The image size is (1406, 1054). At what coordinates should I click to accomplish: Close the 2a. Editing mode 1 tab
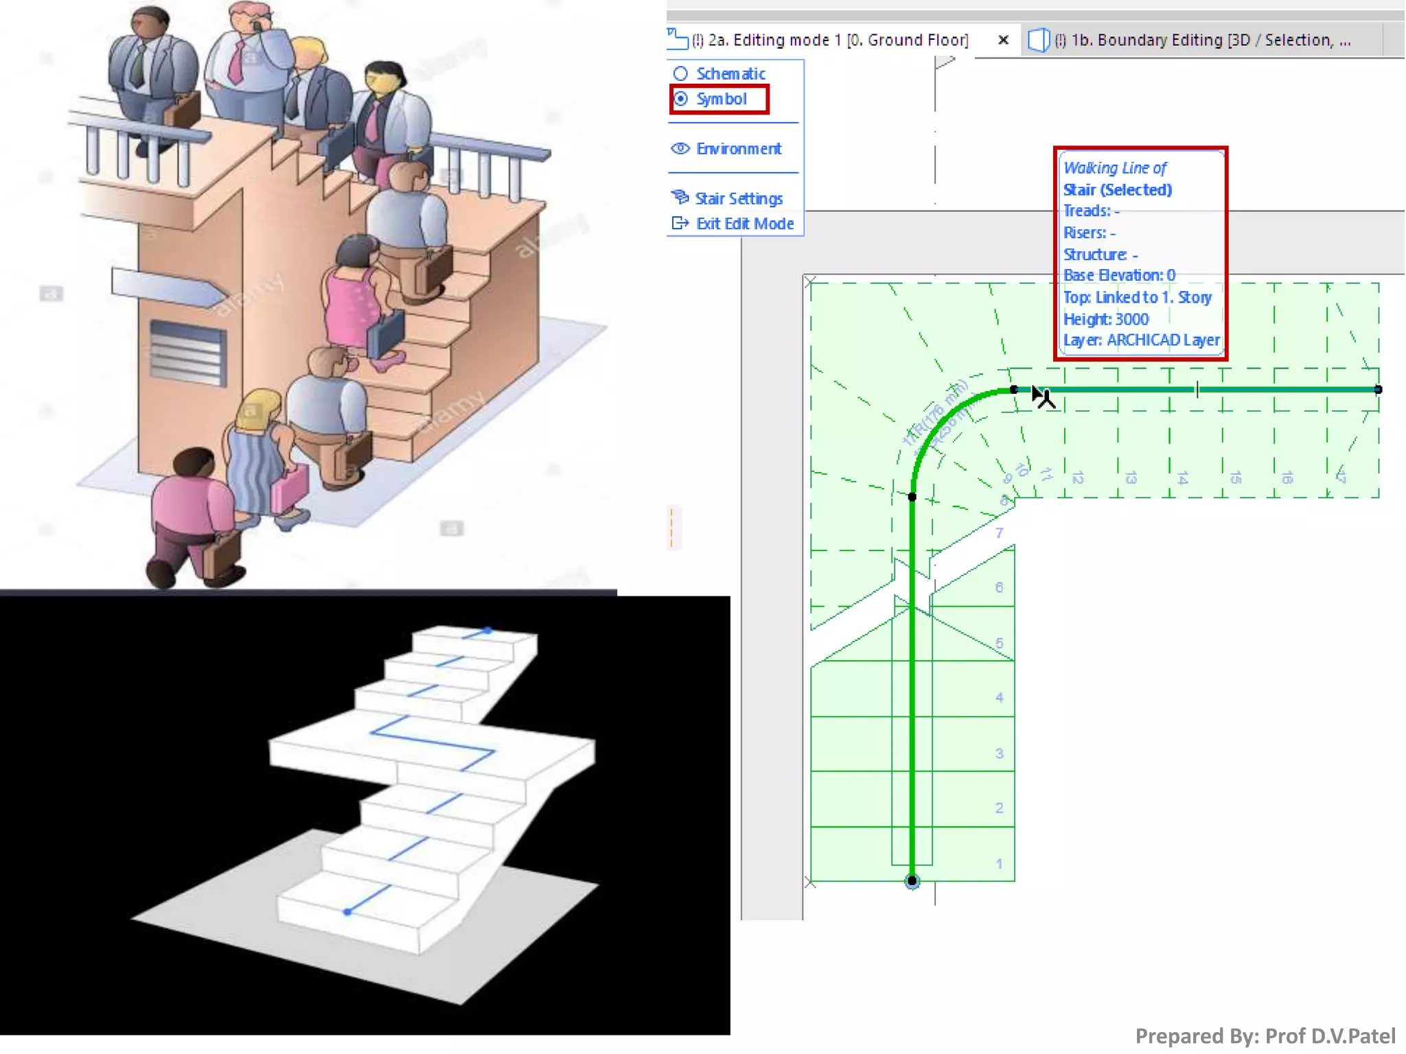(x=1003, y=40)
